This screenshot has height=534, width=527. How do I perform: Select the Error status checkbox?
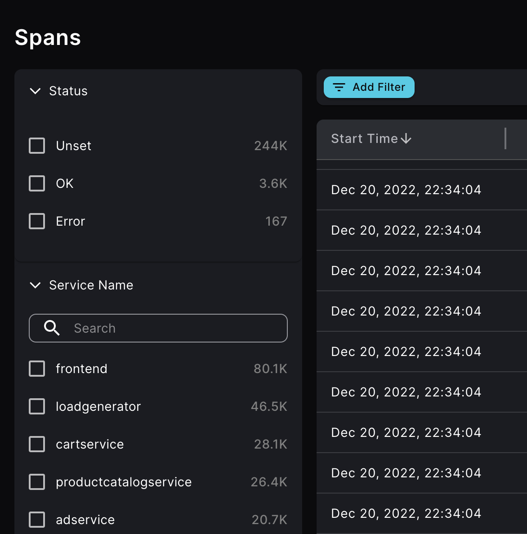coord(37,221)
